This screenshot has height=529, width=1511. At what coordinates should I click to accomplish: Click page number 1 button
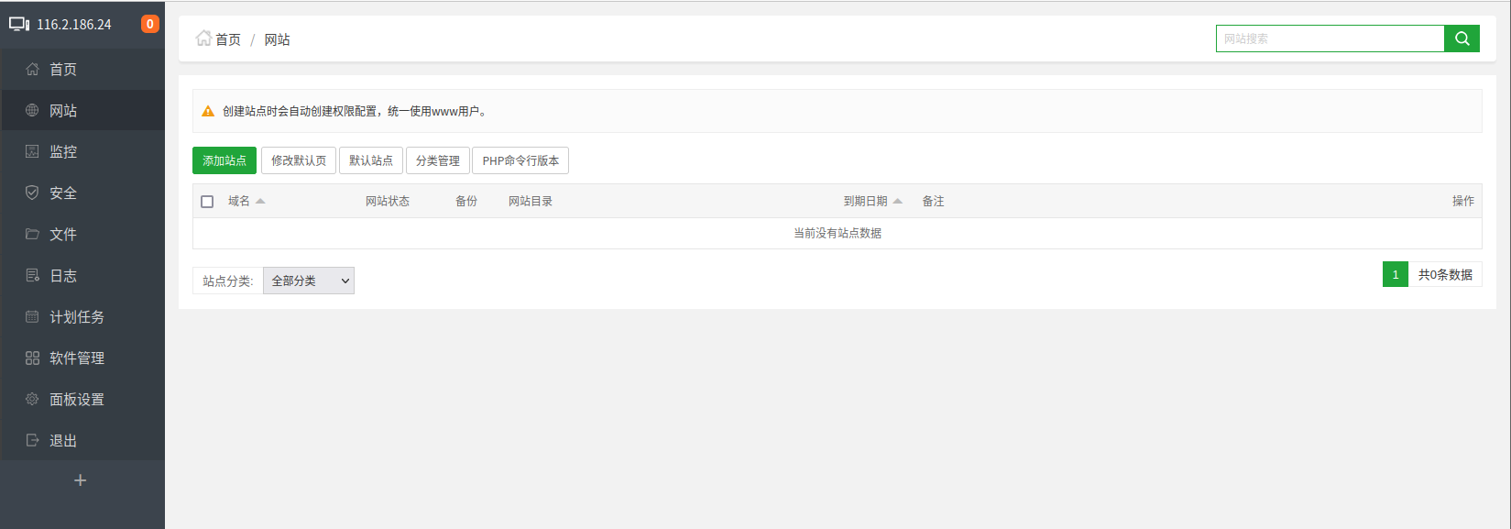(x=1396, y=274)
